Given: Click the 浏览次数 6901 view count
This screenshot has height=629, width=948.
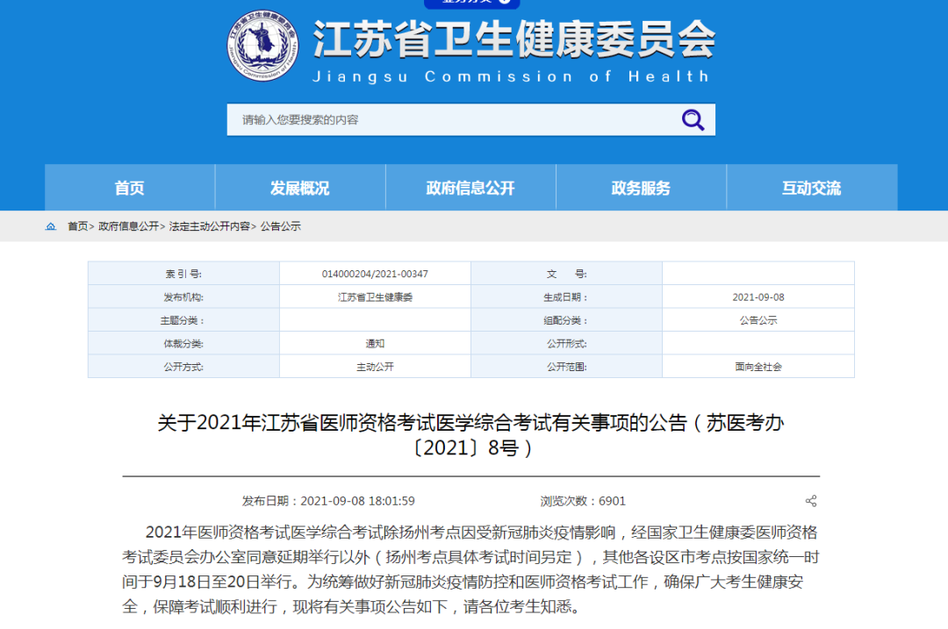Looking at the screenshot, I should point(583,501).
